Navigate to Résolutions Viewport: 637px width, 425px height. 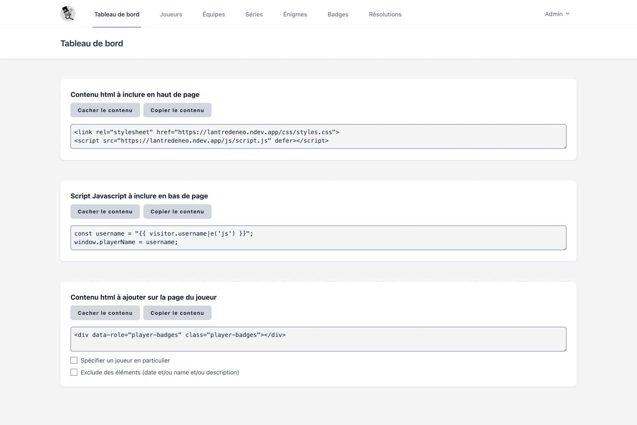[x=385, y=14]
